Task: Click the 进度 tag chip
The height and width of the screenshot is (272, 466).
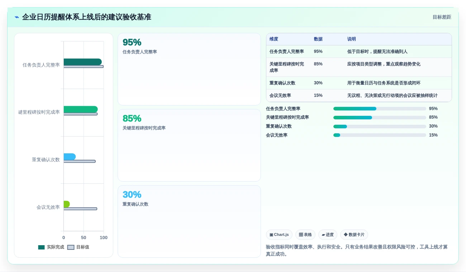Action: (328, 234)
